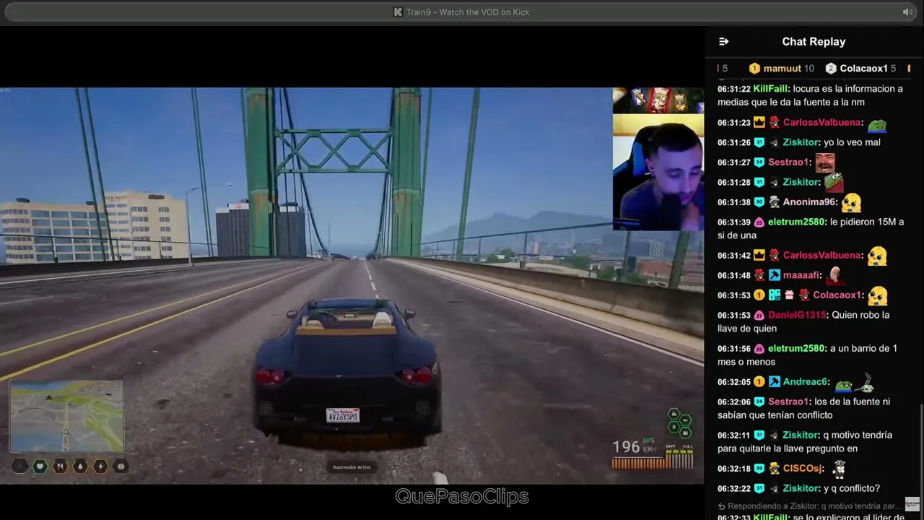Click the level 30 badge beside Anonima96

[759, 203]
